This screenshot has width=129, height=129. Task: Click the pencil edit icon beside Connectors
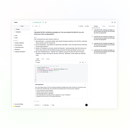click(46, 22)
